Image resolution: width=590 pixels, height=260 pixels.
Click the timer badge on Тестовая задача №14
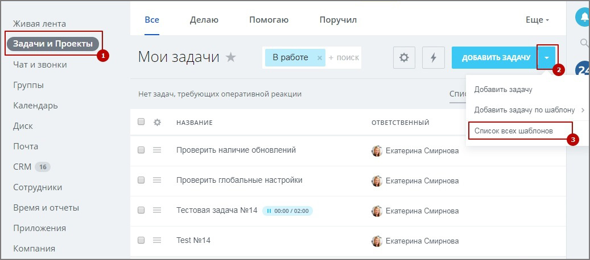(x=287, y=211)
